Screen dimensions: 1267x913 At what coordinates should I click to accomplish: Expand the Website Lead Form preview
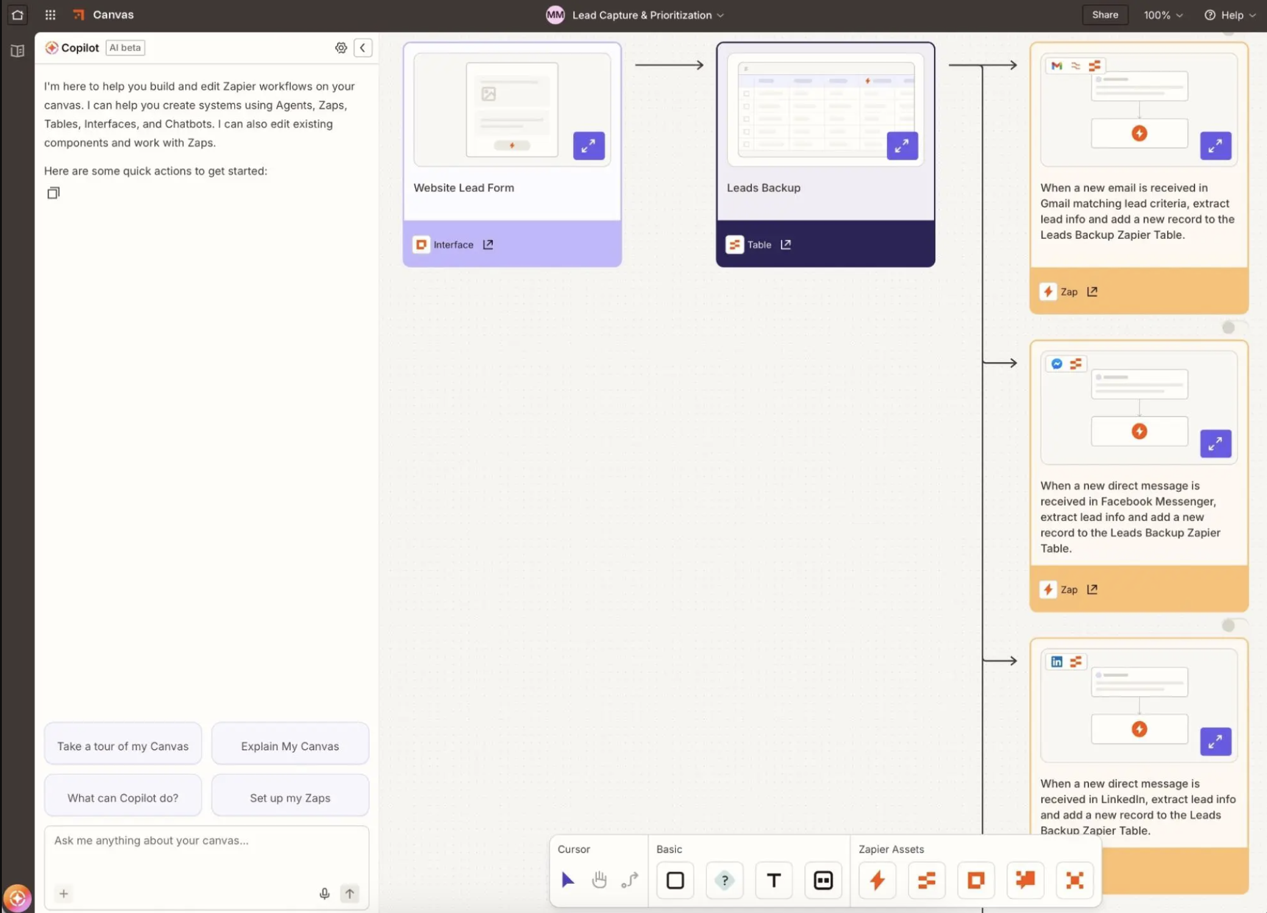tap(588, 146)
